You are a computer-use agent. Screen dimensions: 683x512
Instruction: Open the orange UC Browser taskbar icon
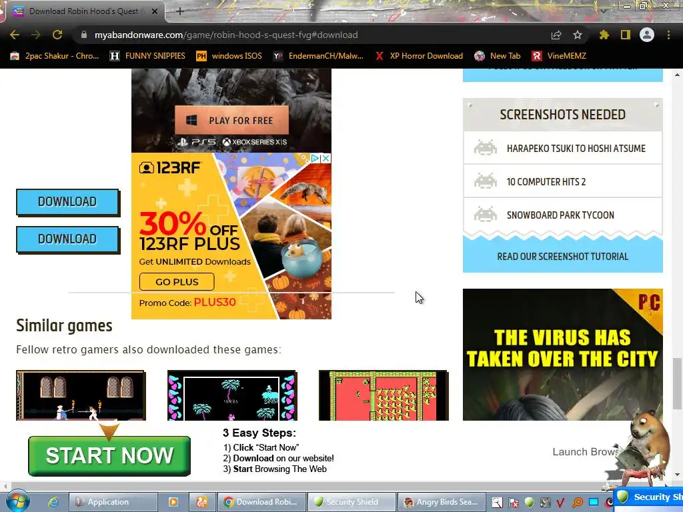tap(201, 502)
